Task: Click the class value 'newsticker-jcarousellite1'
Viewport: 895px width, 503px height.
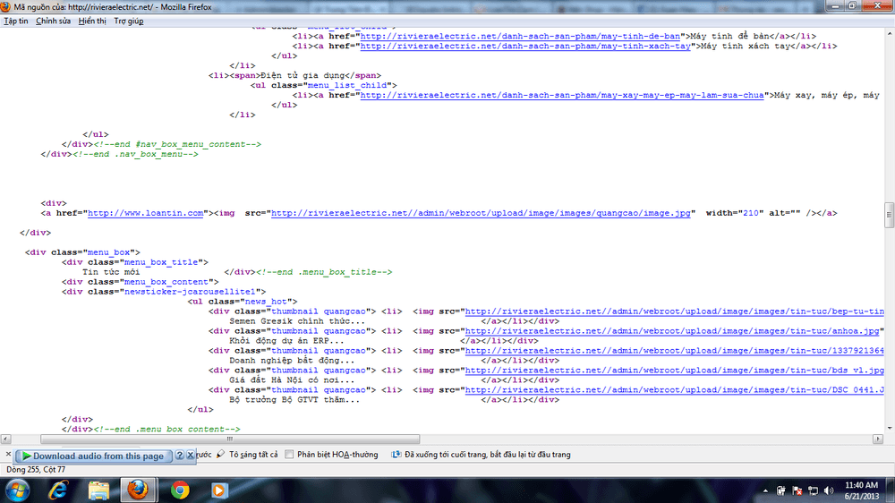Action: pos(190,291)
